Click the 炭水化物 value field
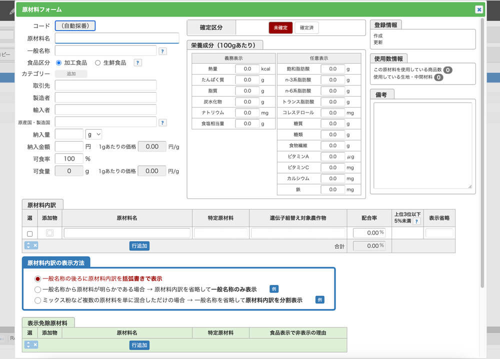 pos(247,101)
